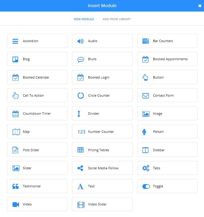This screenshot has width=204, height=217.
Task: Select the Audio speaker icon
Action: (80, 41)
